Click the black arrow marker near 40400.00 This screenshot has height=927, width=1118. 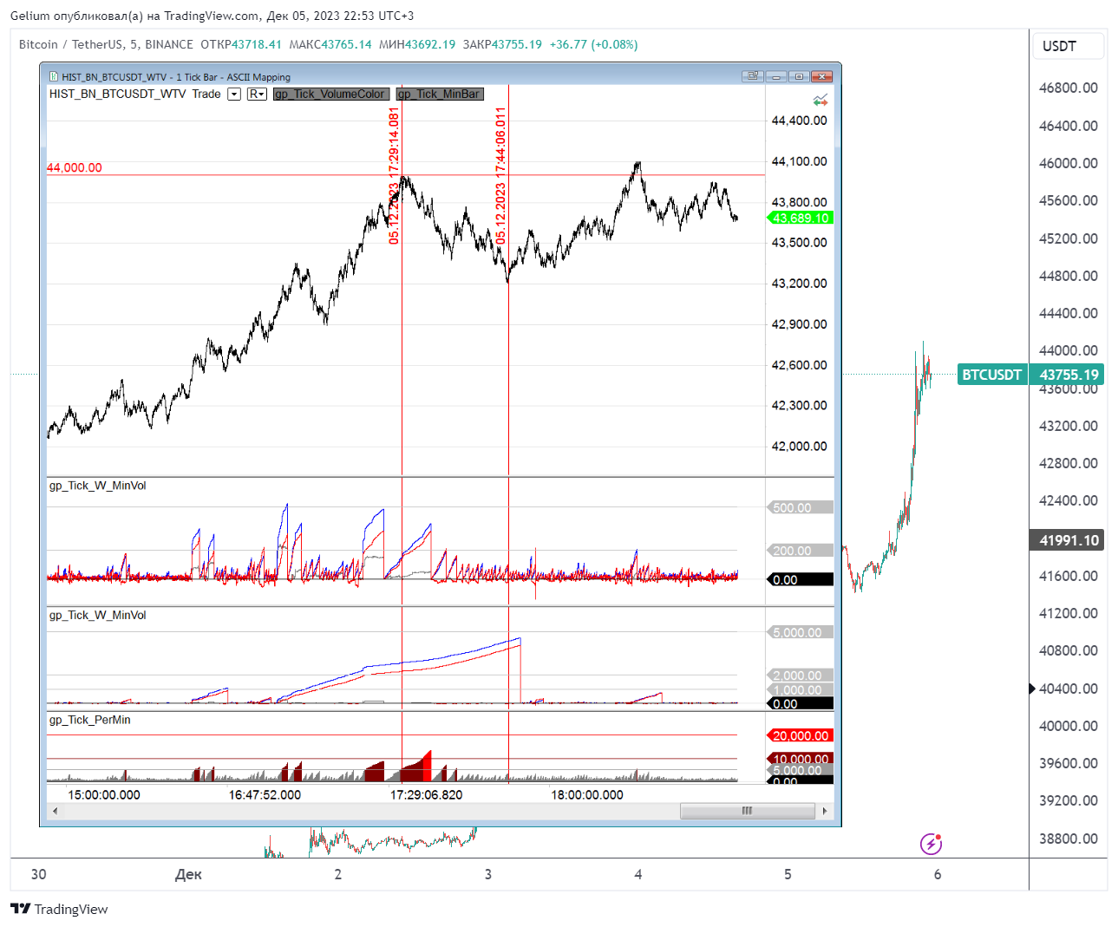point(1032,689)
